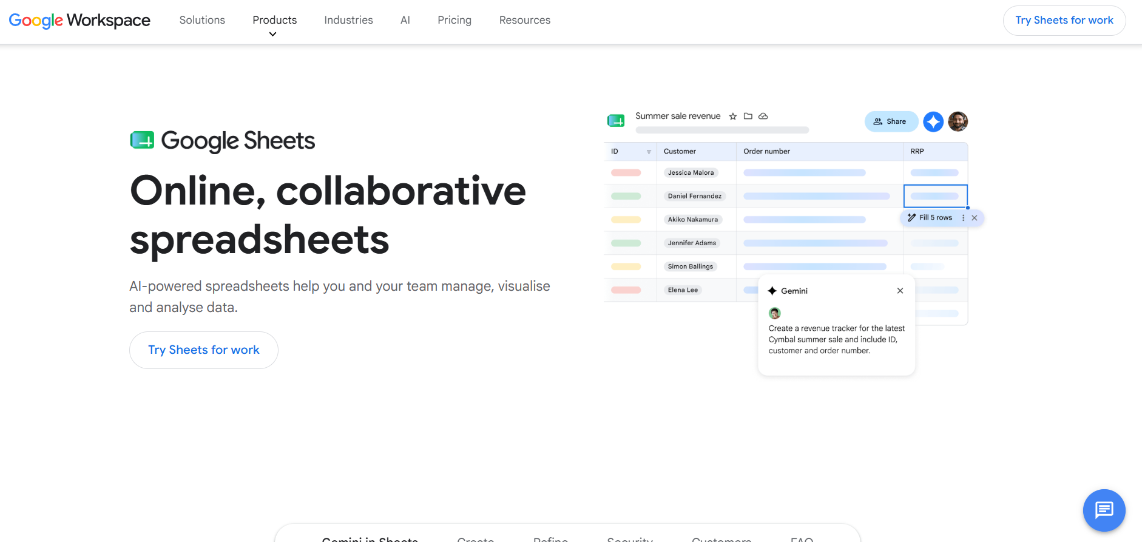Click Try Sheets for work below headline
This screenshot has height=542, width=1142.
pos(204,350)
